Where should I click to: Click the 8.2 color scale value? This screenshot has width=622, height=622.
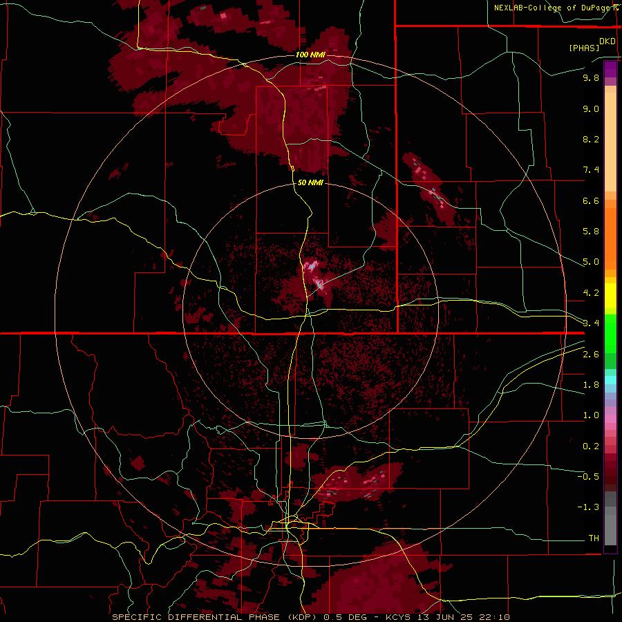[591, 140]
